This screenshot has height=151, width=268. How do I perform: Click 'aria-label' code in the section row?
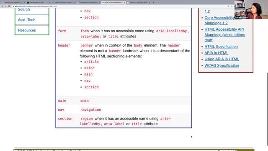[x=114, y=124]
